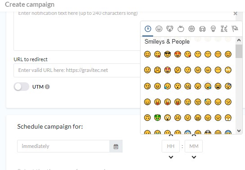
Task: Pick the thinking face emoji
Action: click(177, 70)
